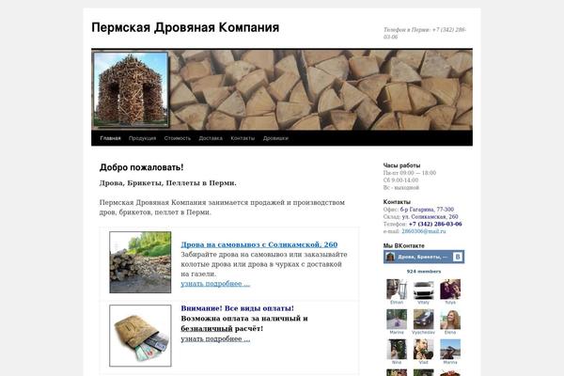This screenshot has width=564, height=376.
Task: Click the line Вс - выходной
Action: coord(401,188)
